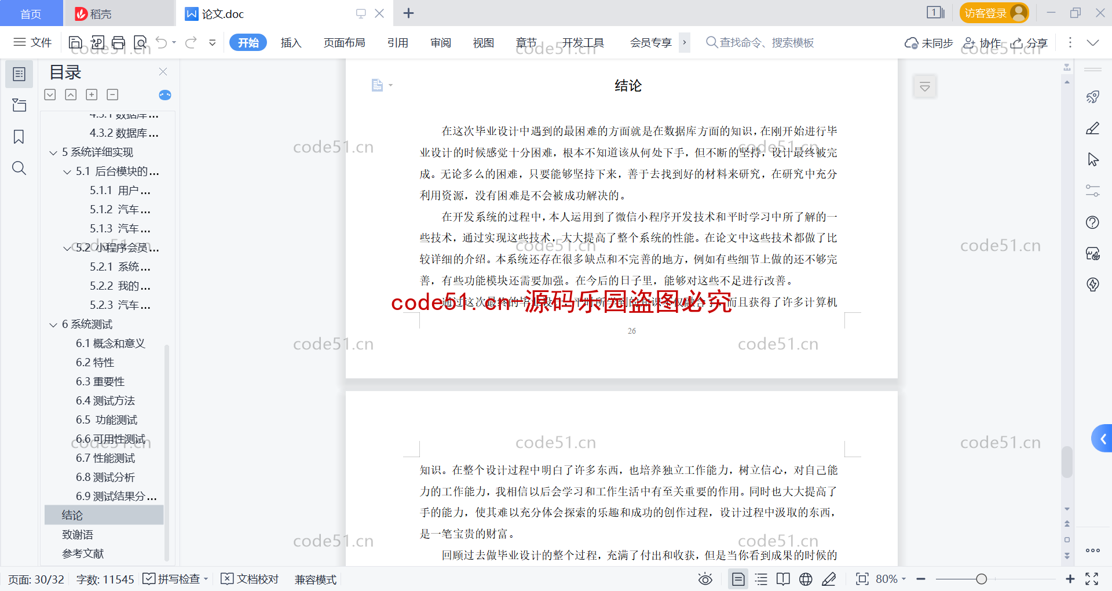Select the pen edit tool in right sidebar
Image resolution: width=1112 pixels, height=591 pixels.
click(x=1093, y=128)
